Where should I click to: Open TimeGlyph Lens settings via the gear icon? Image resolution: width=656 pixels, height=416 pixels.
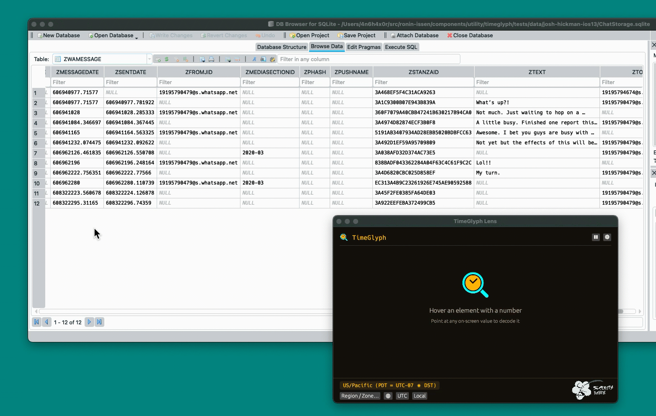tap(607, 237)
